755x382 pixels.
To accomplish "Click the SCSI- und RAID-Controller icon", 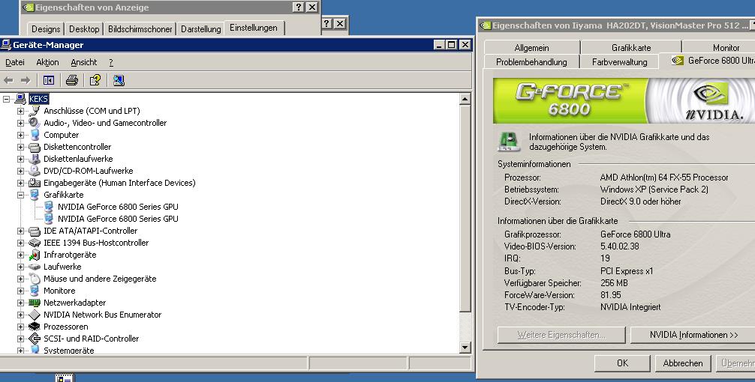I will coord(35,339).
